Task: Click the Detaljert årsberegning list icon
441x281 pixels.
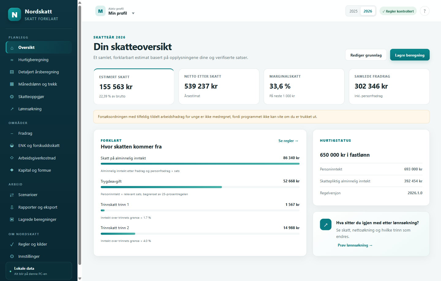Action: click(x=12, y=72)
